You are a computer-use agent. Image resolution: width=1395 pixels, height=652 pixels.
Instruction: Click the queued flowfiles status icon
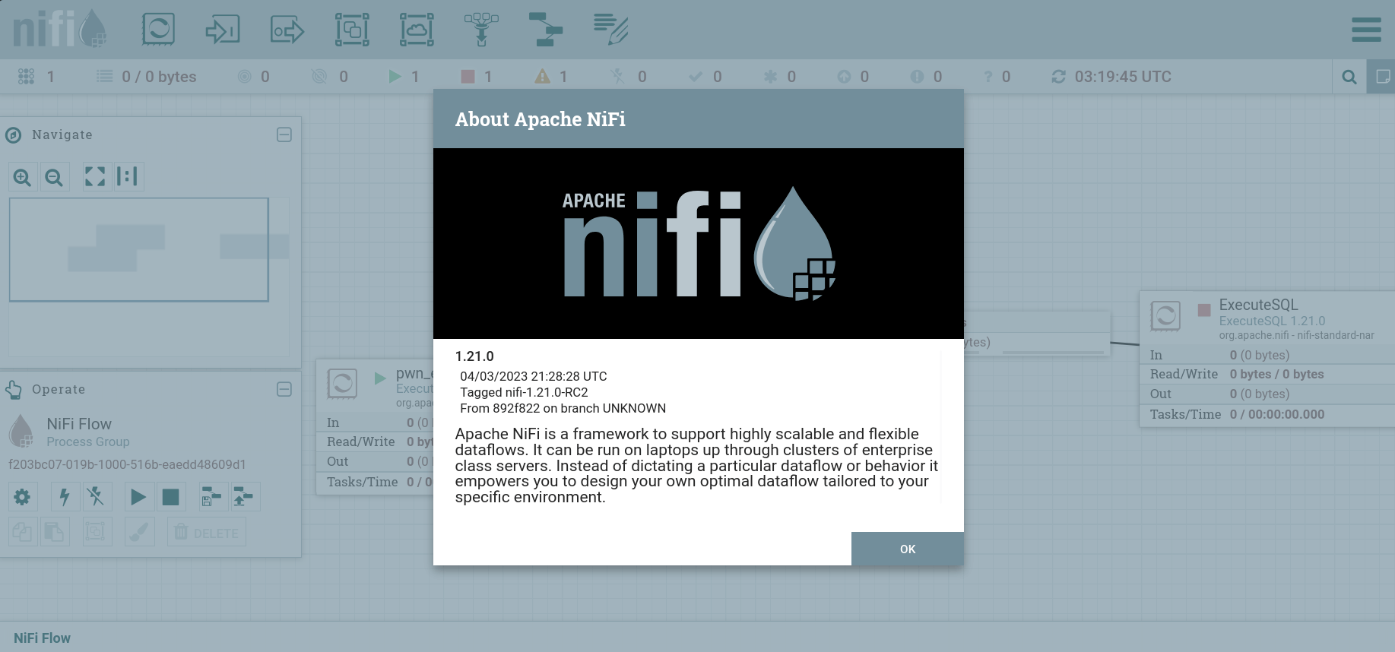(x=105, y=77)
